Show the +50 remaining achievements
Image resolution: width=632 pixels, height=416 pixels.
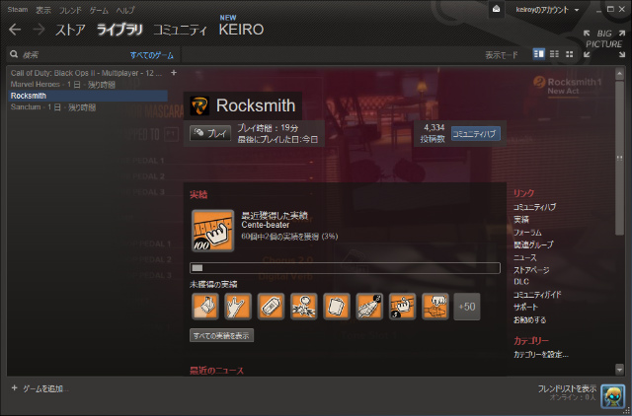pyautogui.click(x=467, y=307)
